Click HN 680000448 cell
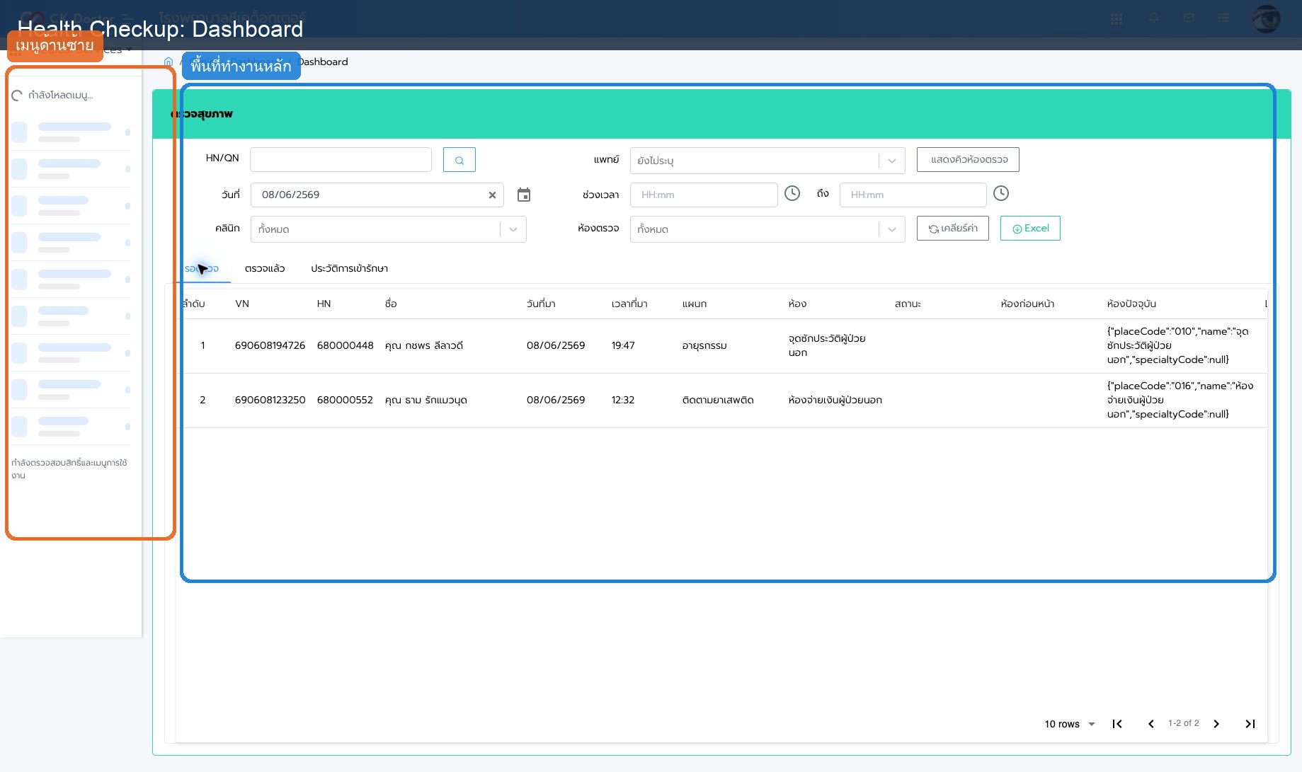The image size is (1302, 772). pyautogui.click(x=345, y=345)
